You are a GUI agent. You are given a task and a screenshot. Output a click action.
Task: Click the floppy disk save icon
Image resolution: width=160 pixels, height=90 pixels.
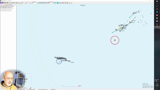point(4,3)
